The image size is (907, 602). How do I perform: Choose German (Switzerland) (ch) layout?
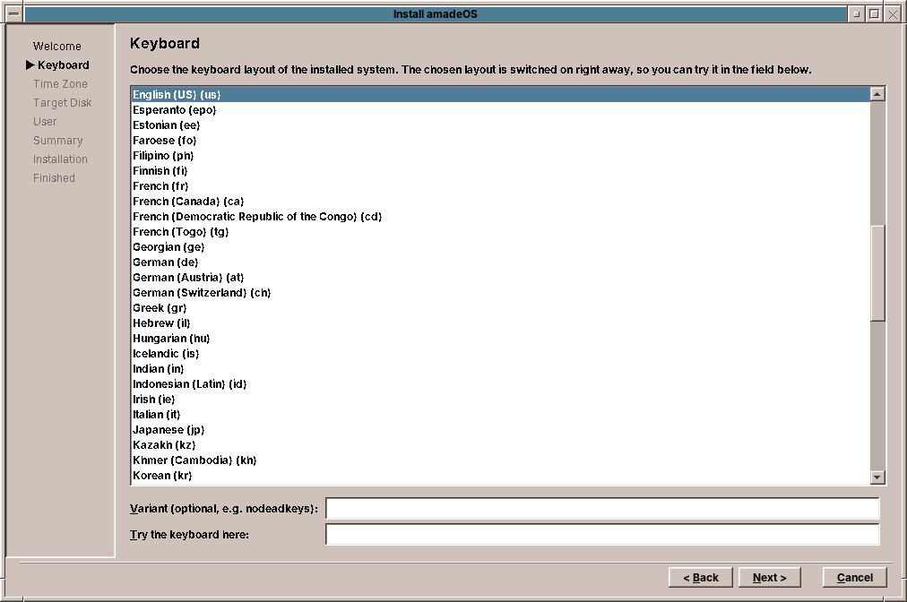(500, 293)
